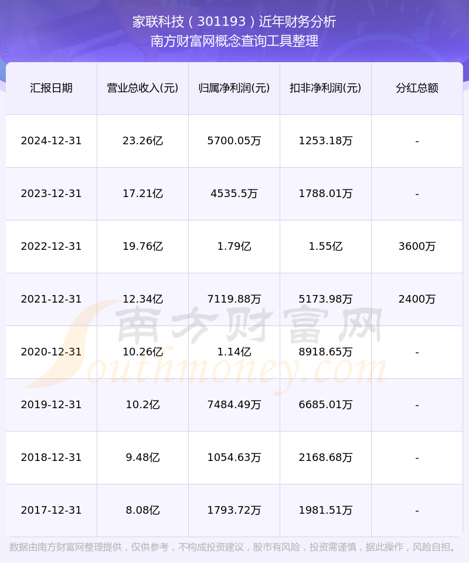This screenshot has height=563, width=469.
Task: Select the 2024-12-31 date cell
Action: pos(52,141)
